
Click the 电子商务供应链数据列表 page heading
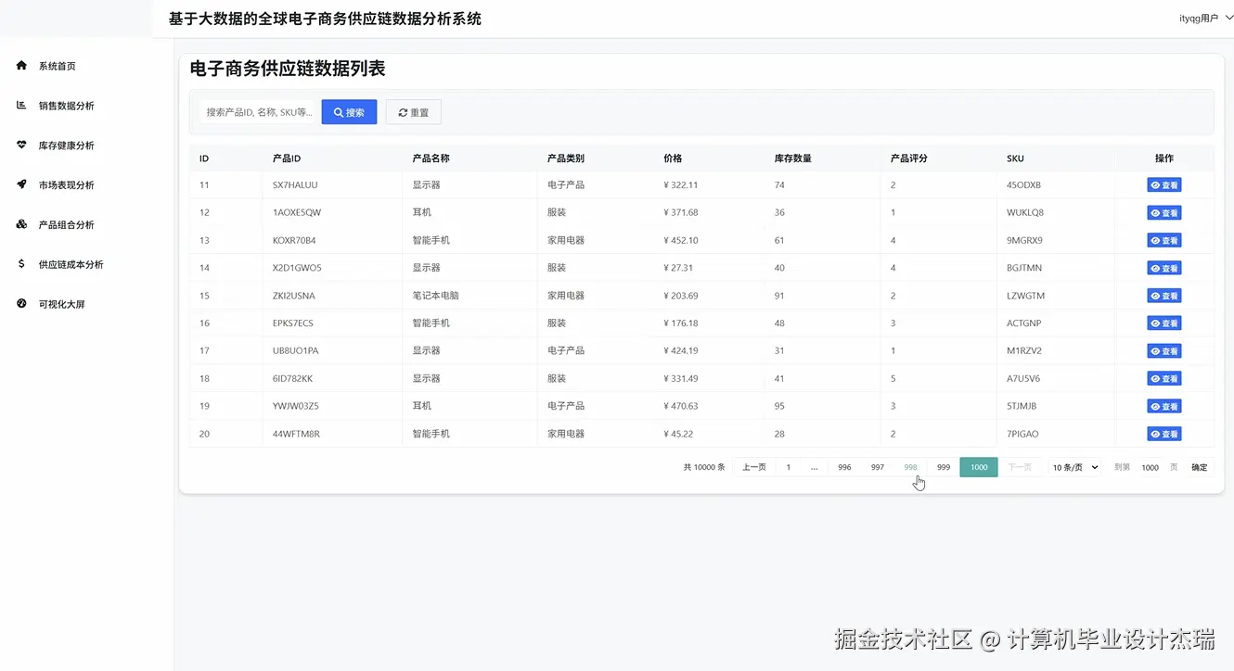click(288, 69)
